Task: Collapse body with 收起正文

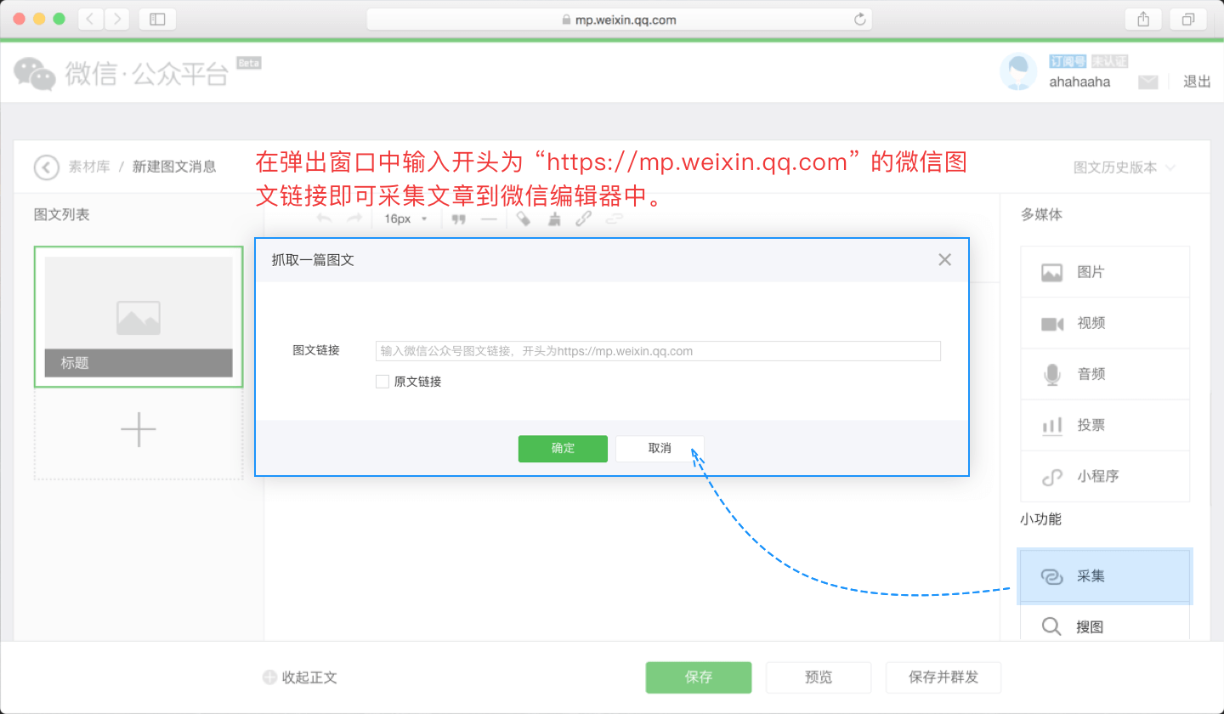Action: 300,677
